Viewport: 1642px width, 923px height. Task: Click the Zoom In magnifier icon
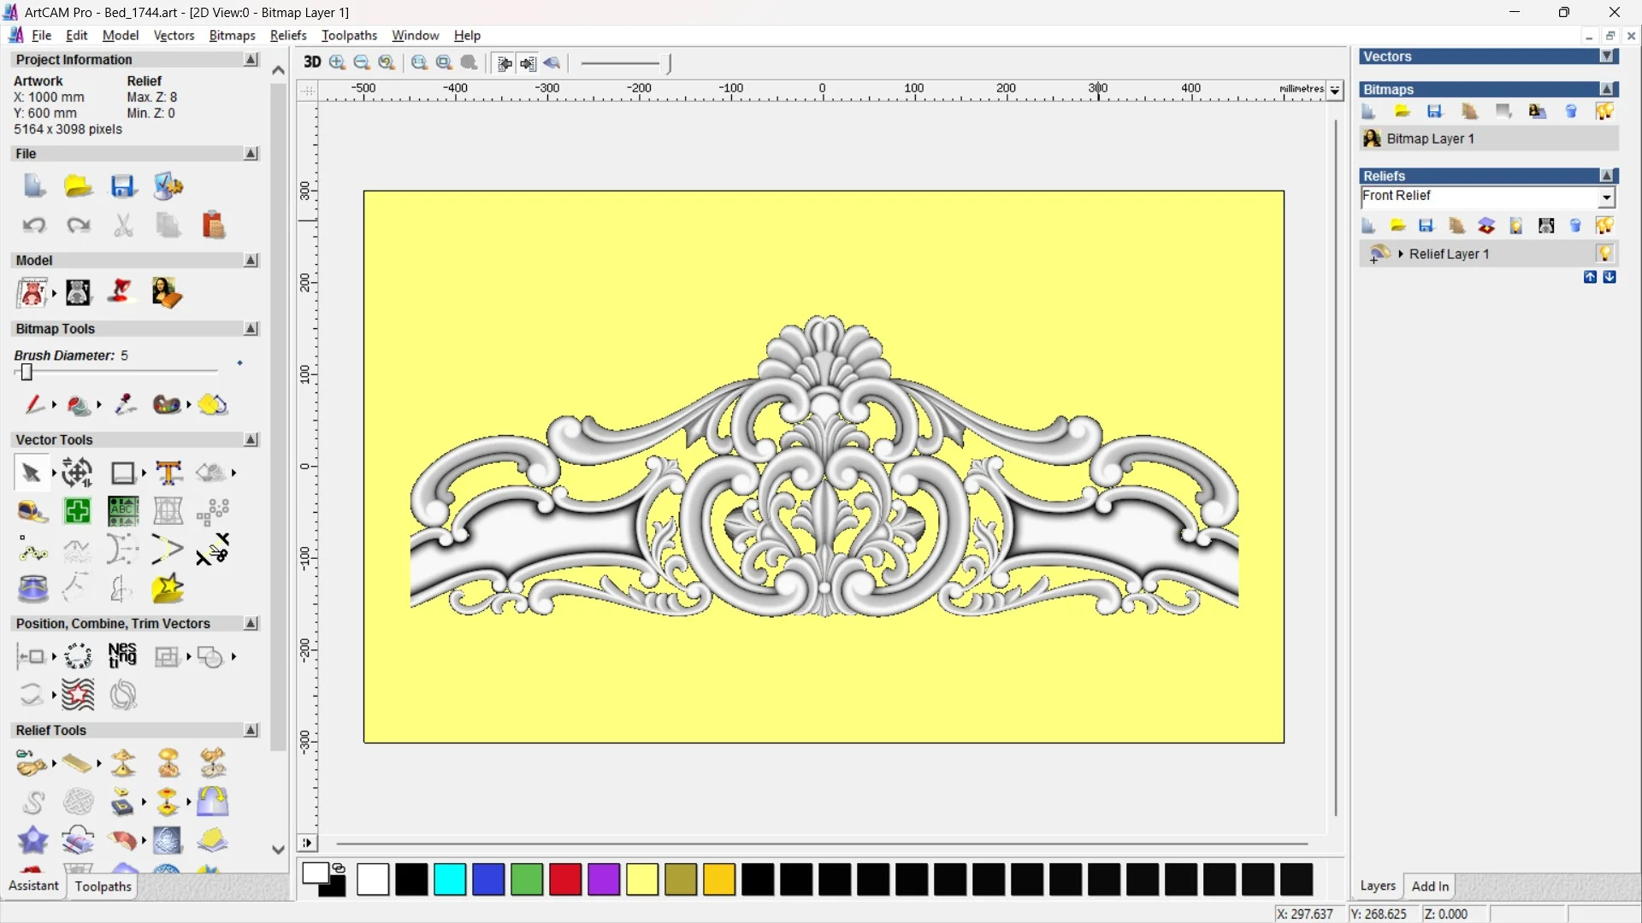pos(337,62)
